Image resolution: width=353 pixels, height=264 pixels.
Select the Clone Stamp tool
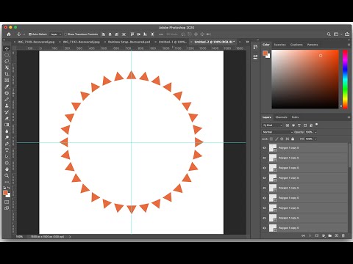[x=7, y=106]
